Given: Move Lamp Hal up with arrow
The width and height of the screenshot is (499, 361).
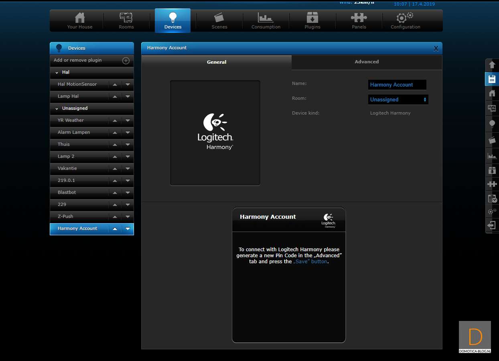Looking at the screenshot, I should pos(115,97).
